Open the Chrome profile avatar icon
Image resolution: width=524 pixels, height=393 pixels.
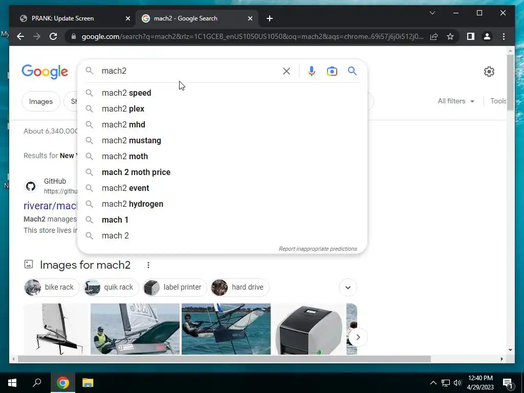487,36
